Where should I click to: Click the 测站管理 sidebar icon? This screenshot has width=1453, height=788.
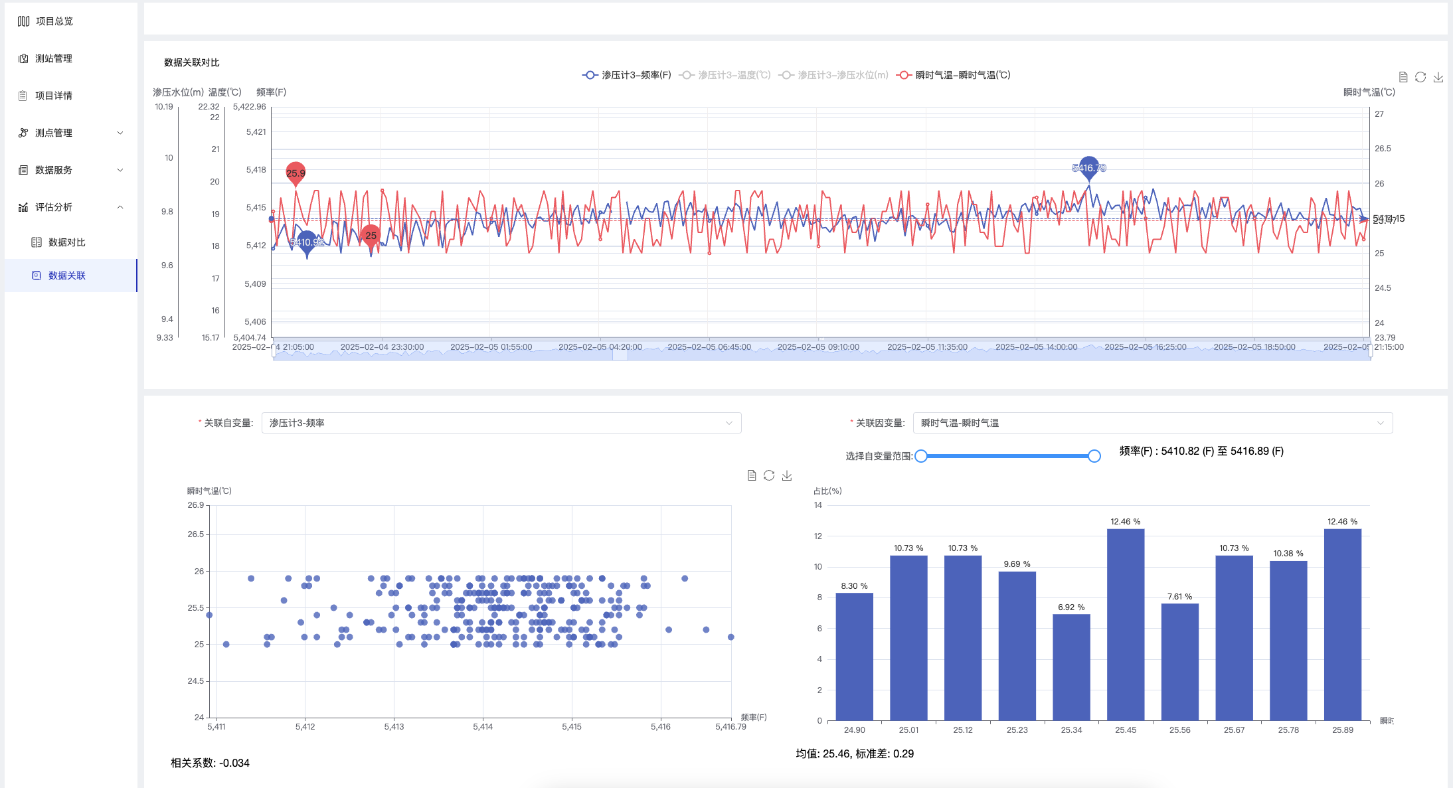(23, 58)
